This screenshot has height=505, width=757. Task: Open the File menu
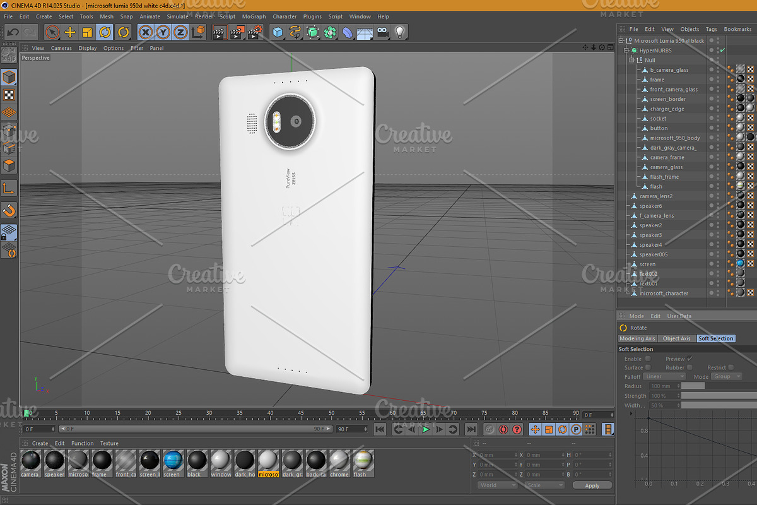click(x=8, y=16)
